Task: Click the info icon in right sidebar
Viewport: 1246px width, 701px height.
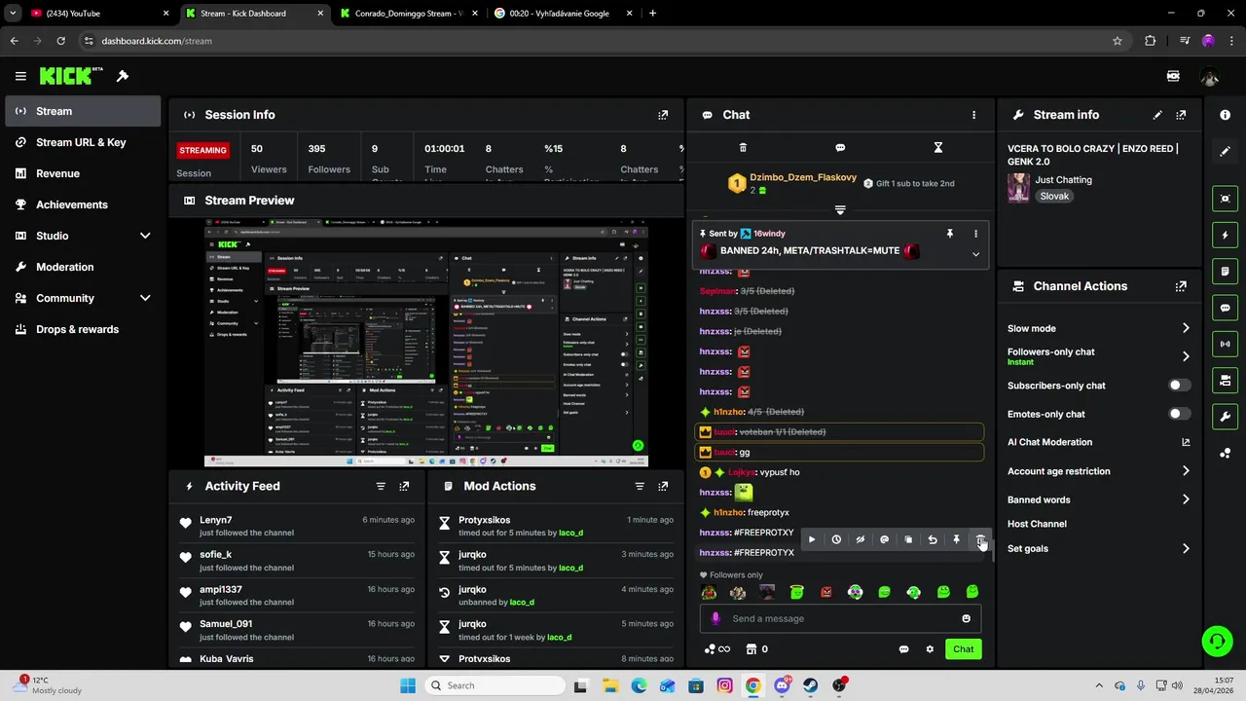Action: pos(1225,115)
